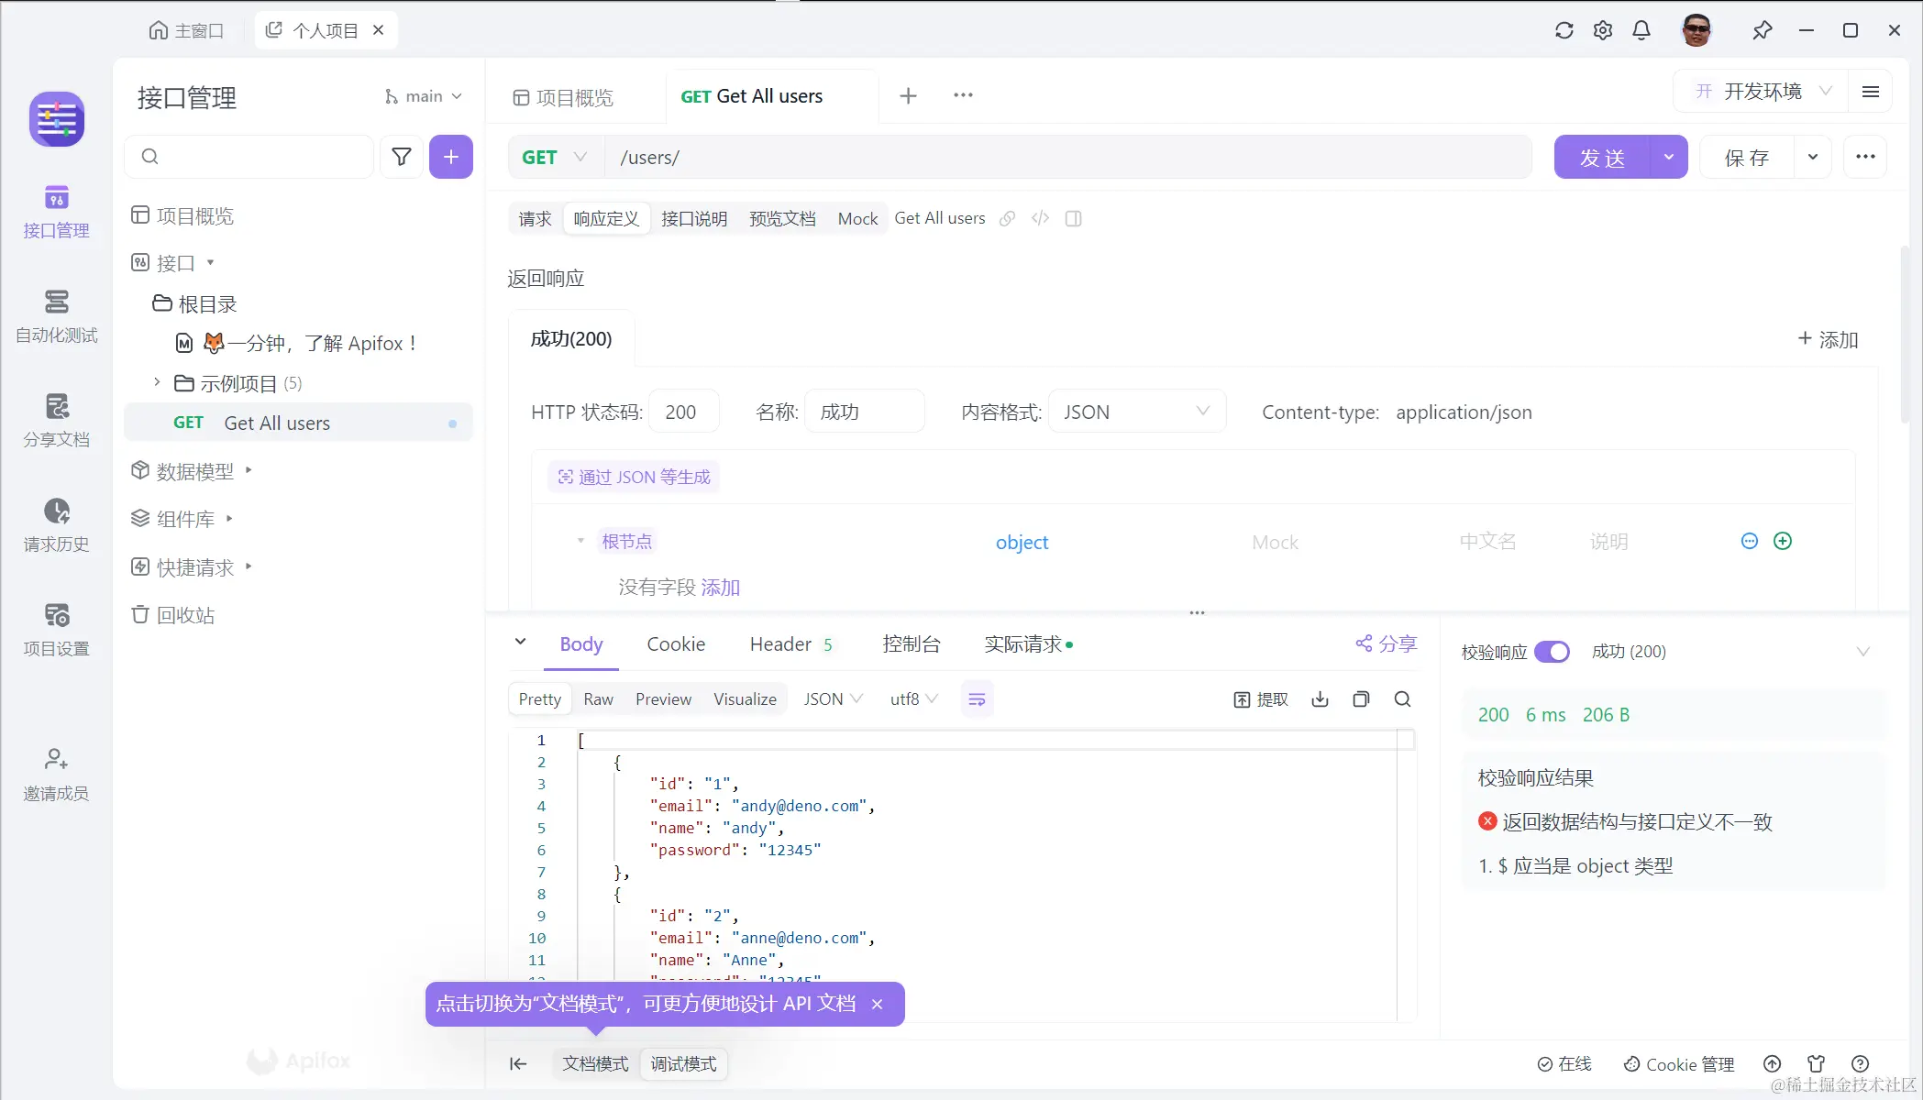
Task: Click the 通过 JSON 等生成 link
Action: (x=634, y=477)
